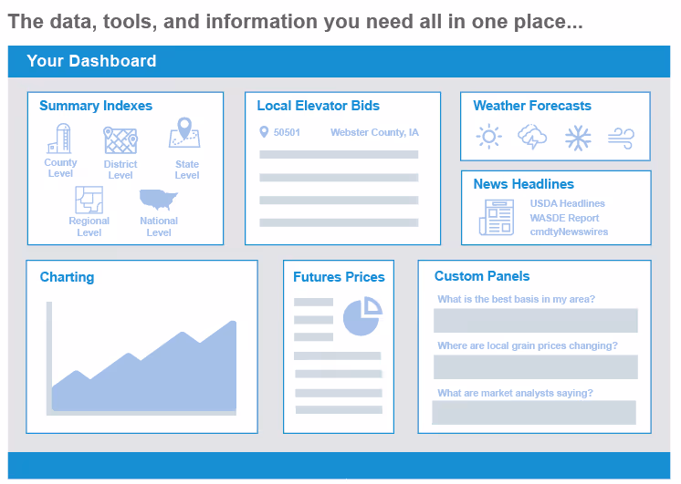The image size is (681, 484).
Task: Click the newspaper icon in News Headlines
Action: 497,217
